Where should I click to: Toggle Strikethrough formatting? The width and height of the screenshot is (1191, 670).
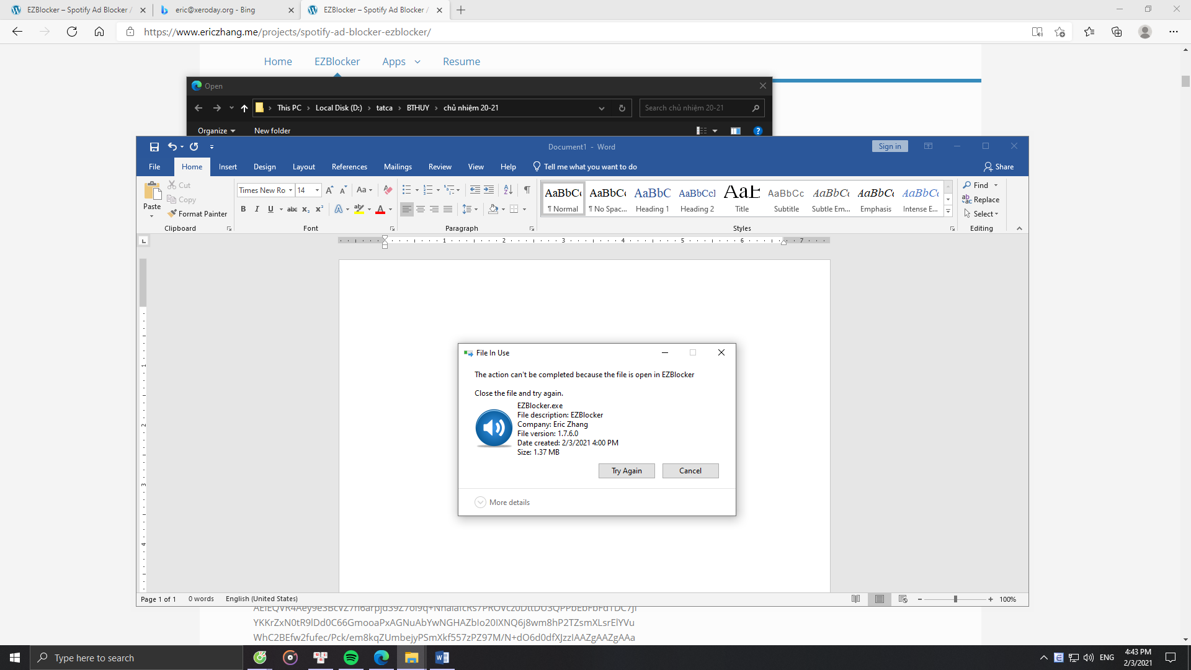(x=292, y=209)
